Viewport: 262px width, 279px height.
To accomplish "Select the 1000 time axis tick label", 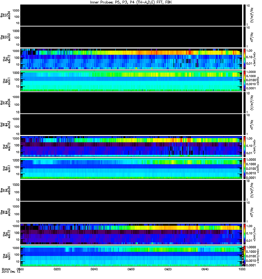I will tap(242, 269).
